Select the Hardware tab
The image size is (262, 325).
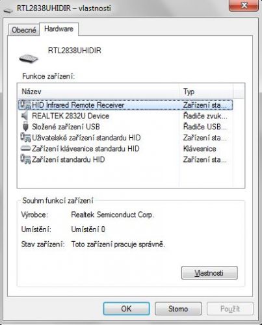(x=59, y=29)
